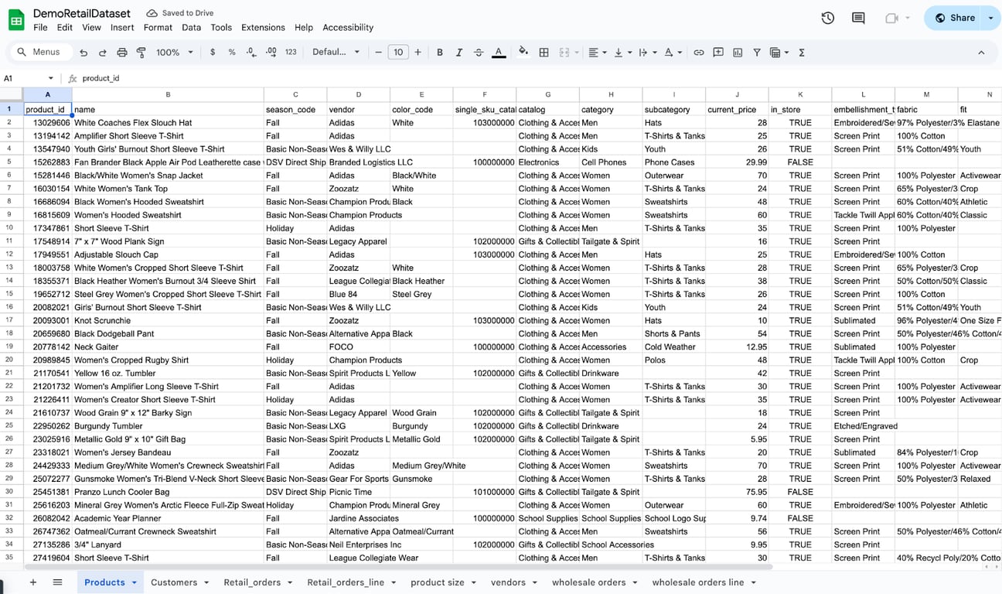
Task: Open the borders tool
Action: 544,53
